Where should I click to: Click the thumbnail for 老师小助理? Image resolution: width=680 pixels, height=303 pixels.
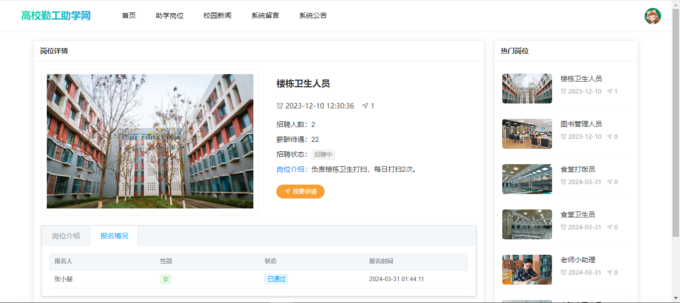click(x=527, y=270)
